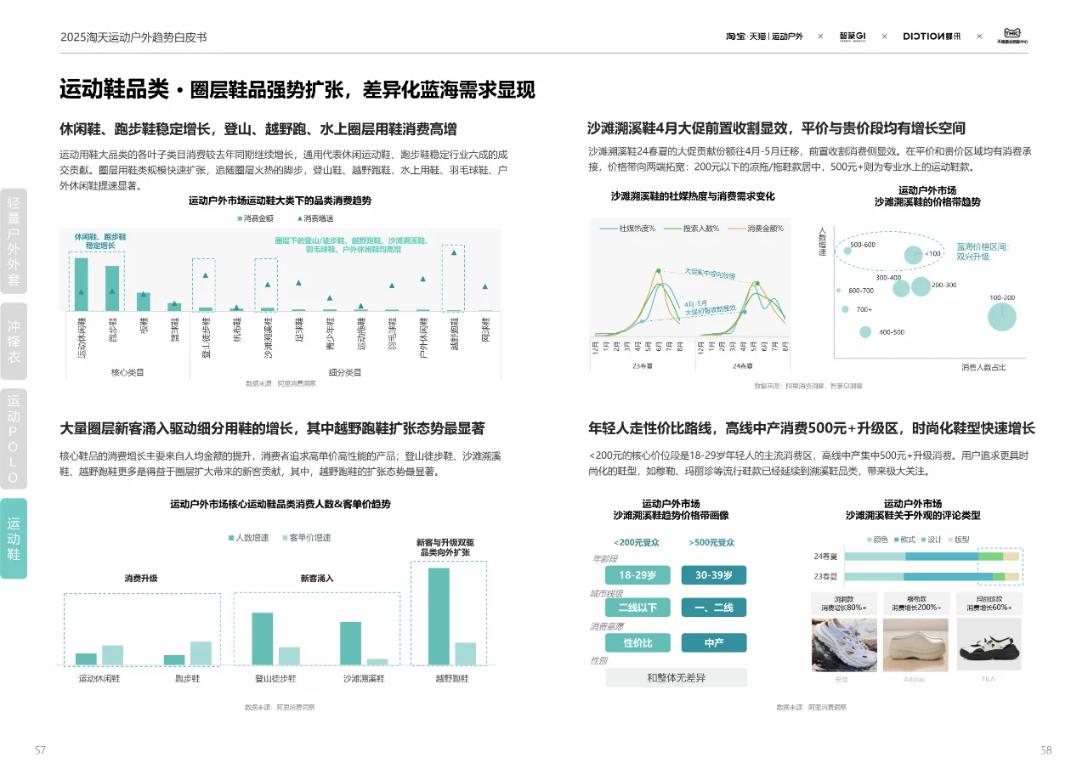1088x769 pixels.
Task: Click the 和整体无差异 gender box
Action: click(x=676, y=677)
